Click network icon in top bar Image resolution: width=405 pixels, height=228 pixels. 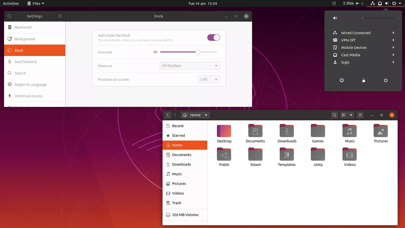[373, 3]
